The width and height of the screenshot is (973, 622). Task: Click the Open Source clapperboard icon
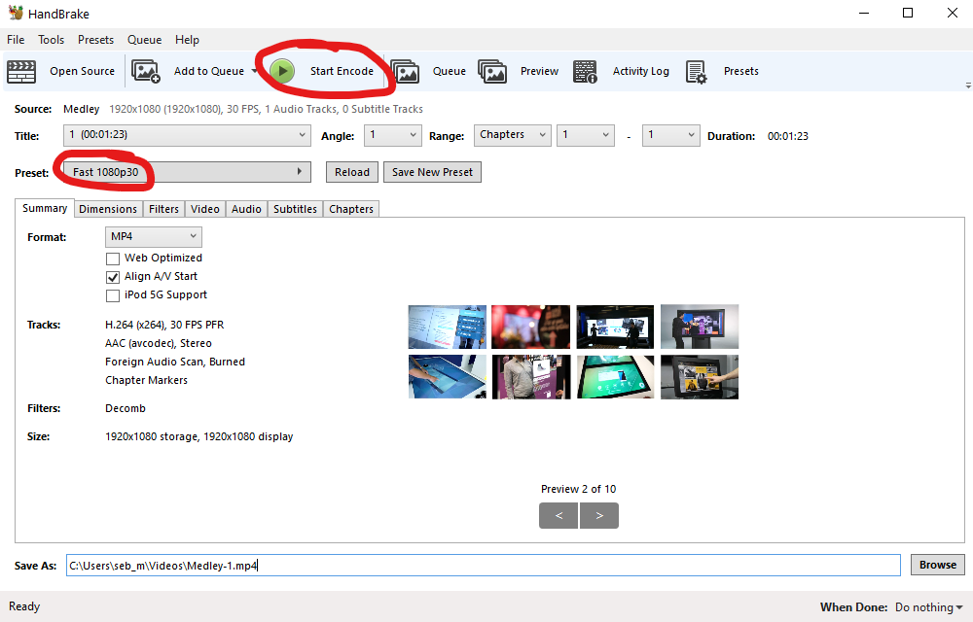[21, 71]
